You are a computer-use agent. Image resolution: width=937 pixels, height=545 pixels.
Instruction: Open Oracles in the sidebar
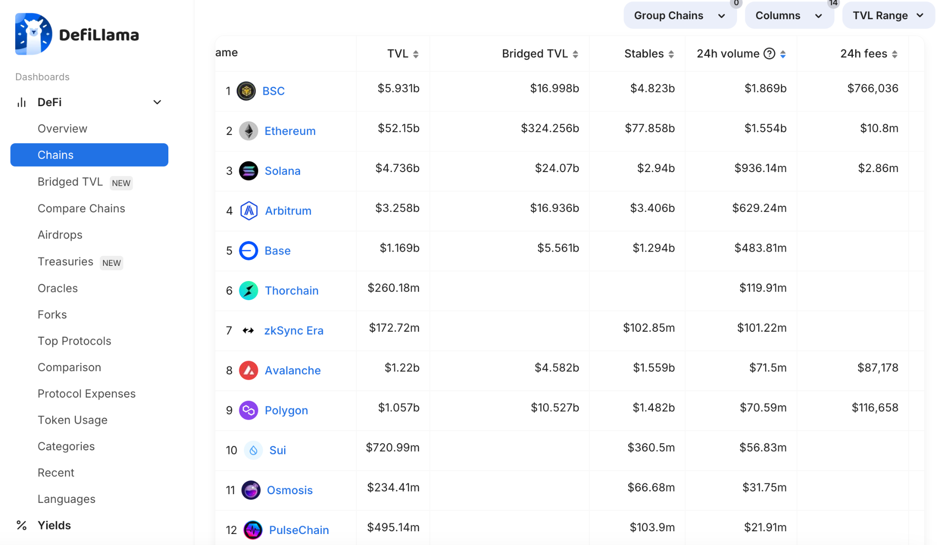tap(58, 288)
